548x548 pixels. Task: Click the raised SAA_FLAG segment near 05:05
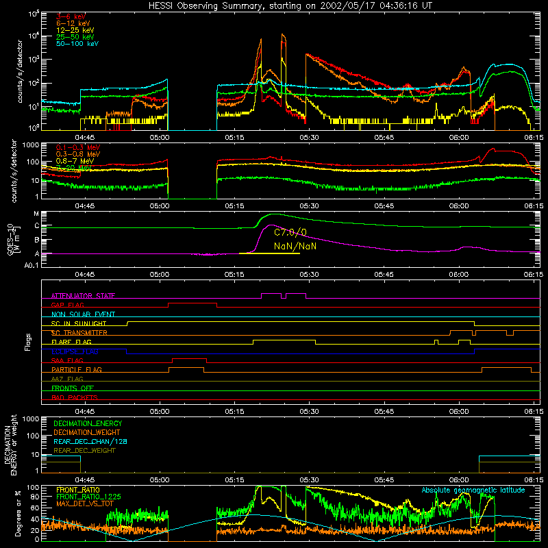click(189, 358)
